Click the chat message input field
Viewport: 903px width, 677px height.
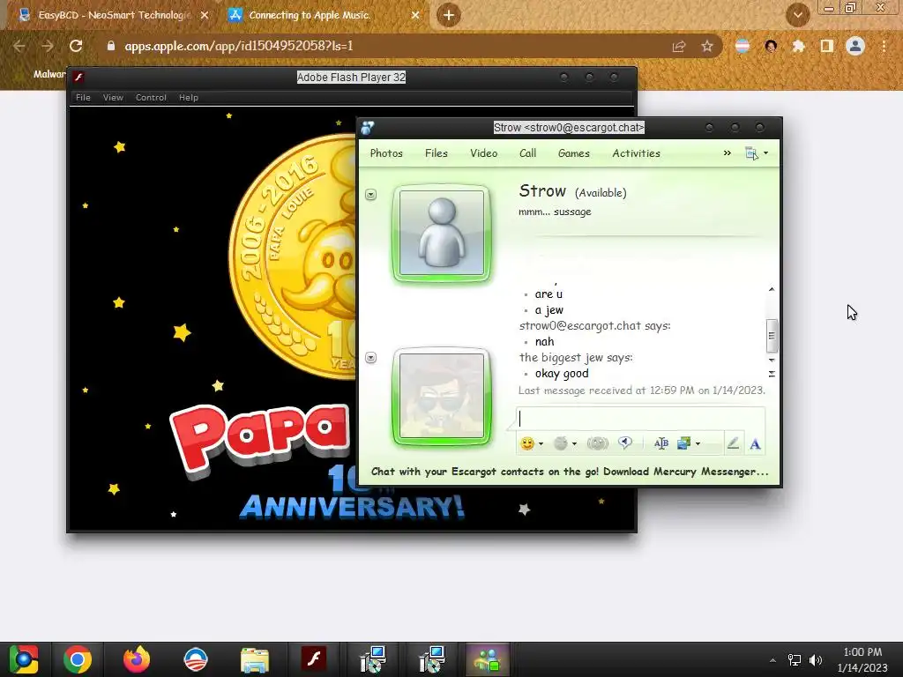coord(640,419)
